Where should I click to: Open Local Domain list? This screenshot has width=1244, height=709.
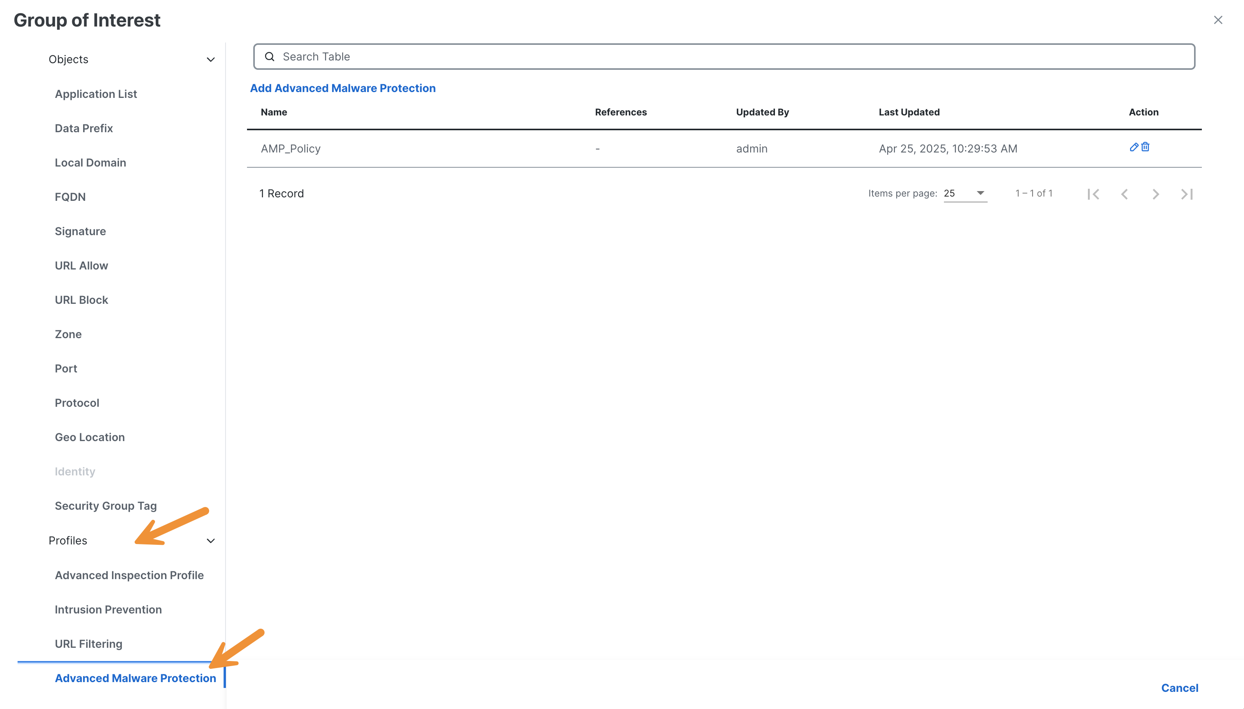(90, 163)
